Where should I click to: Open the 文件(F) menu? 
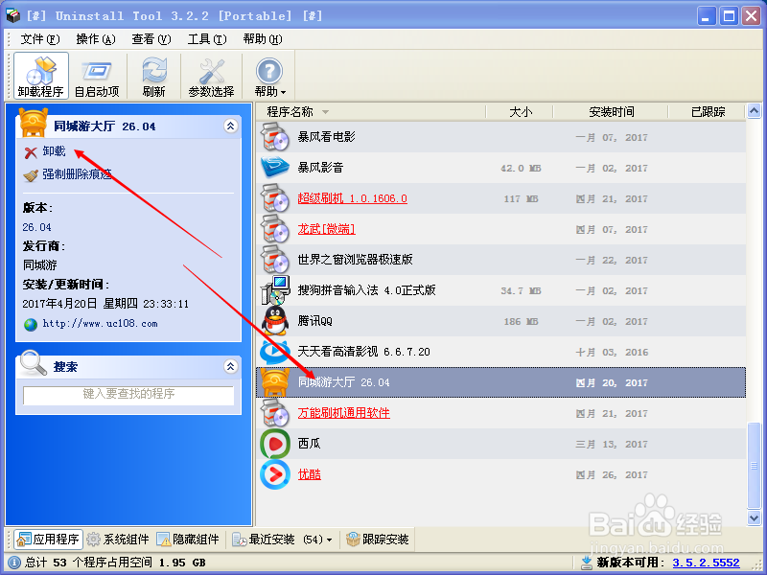tap(40, 39)
